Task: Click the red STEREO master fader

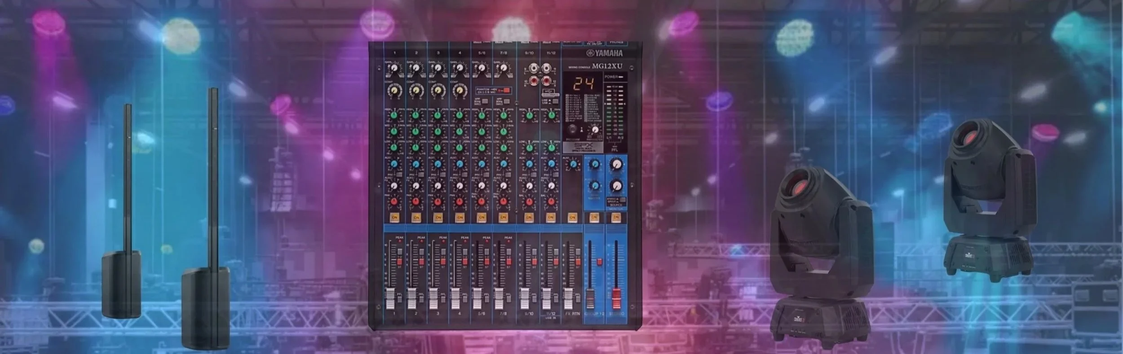Action: click(x=616, y=298)
